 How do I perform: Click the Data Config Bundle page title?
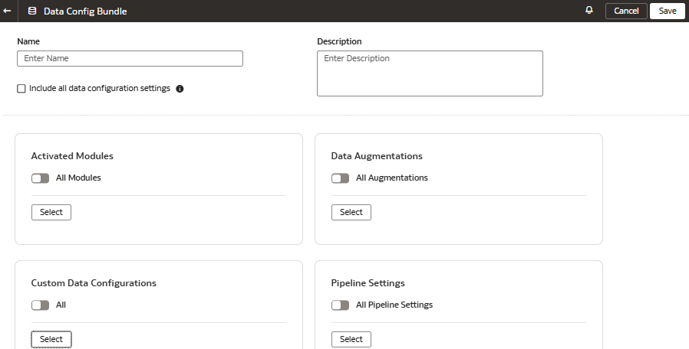(85, 11)
